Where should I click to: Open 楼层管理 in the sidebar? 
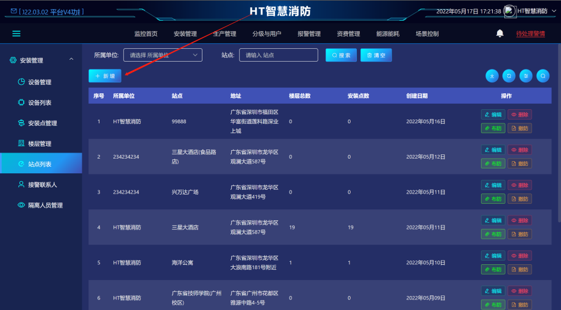coord(41,143)
